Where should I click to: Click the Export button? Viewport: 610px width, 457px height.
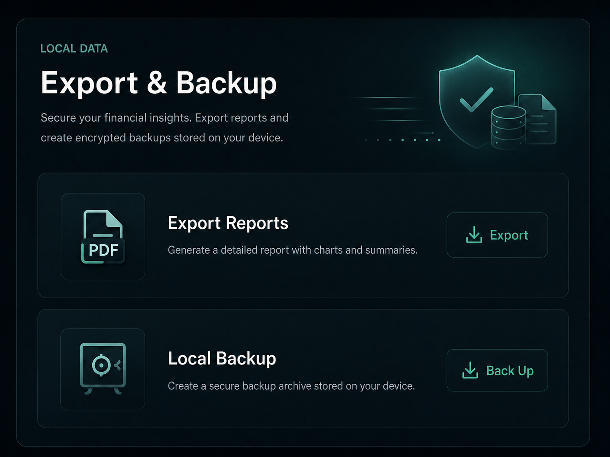497,235
